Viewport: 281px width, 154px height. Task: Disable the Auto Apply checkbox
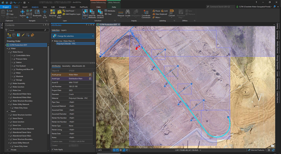click(x=53, y=149)
